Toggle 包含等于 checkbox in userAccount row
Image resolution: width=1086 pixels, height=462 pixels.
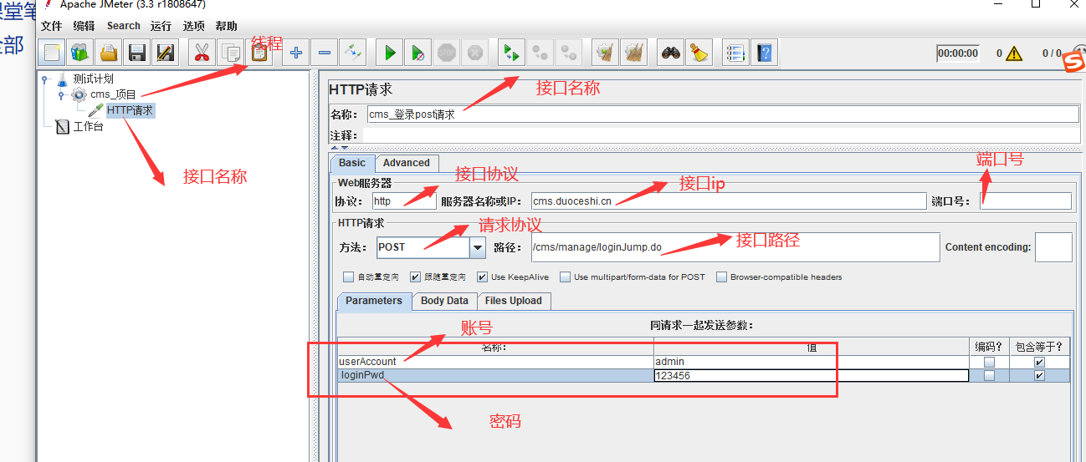1039,363
